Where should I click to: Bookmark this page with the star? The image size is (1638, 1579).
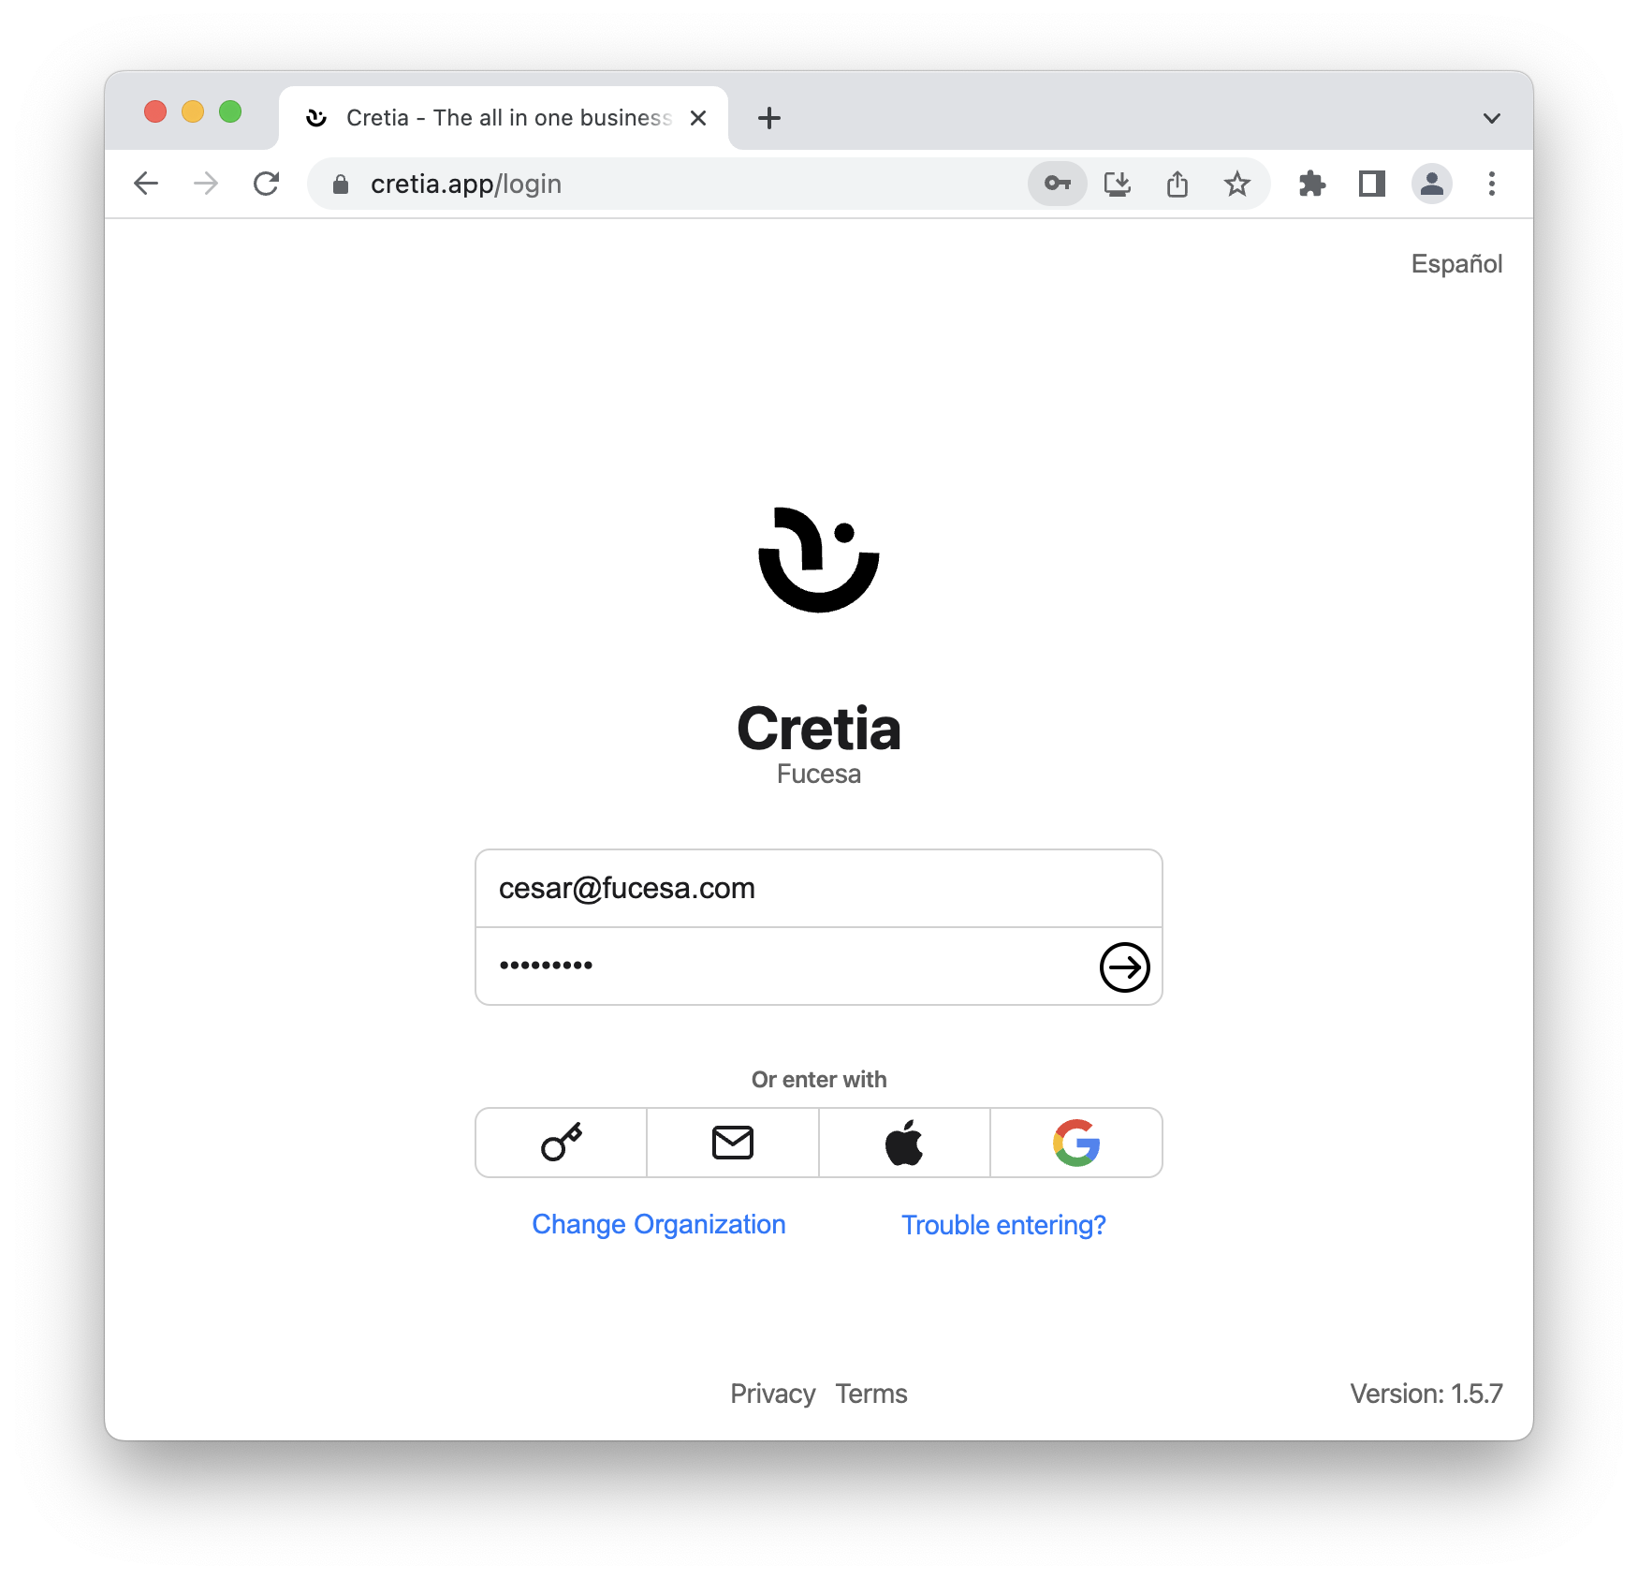point(1237,184)
